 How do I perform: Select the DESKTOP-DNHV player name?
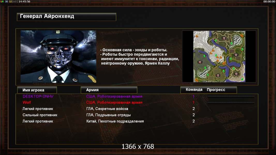pyautogui.click(x=38, y=96)
